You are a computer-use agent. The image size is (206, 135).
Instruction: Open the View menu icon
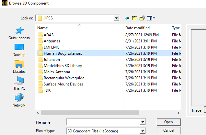[x=151, y=18]
